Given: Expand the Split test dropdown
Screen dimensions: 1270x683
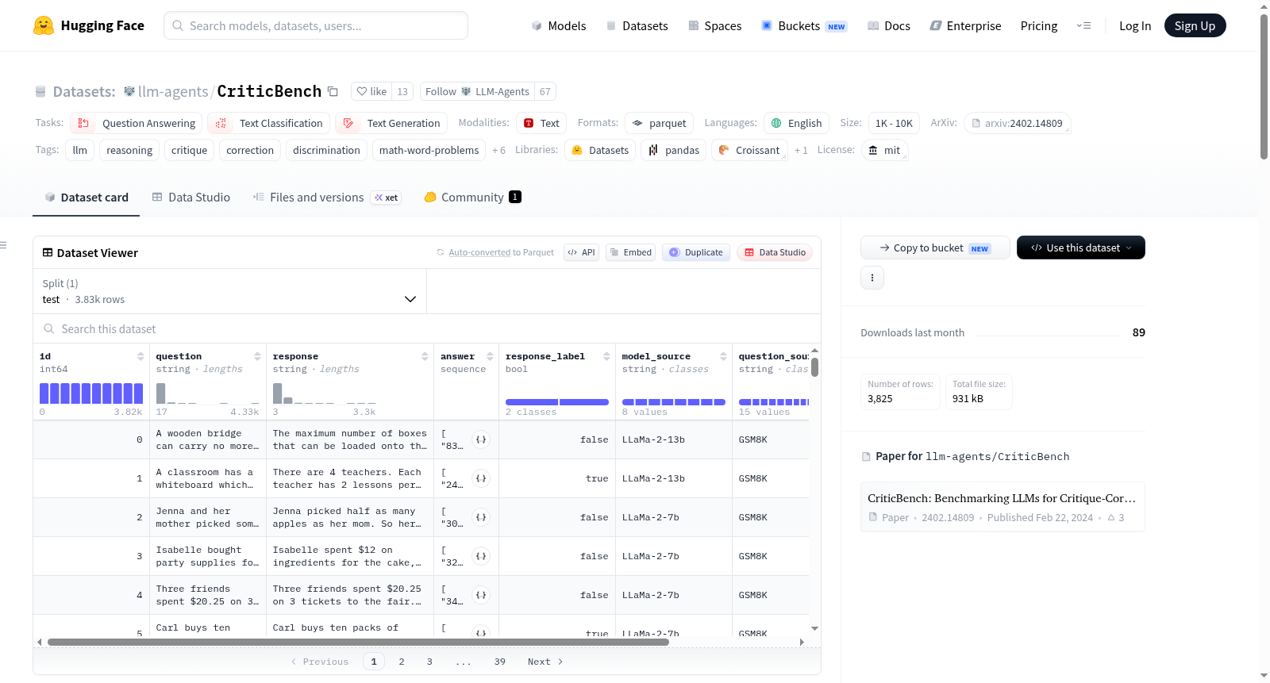Looking at the screenshot, I should 230,291.
